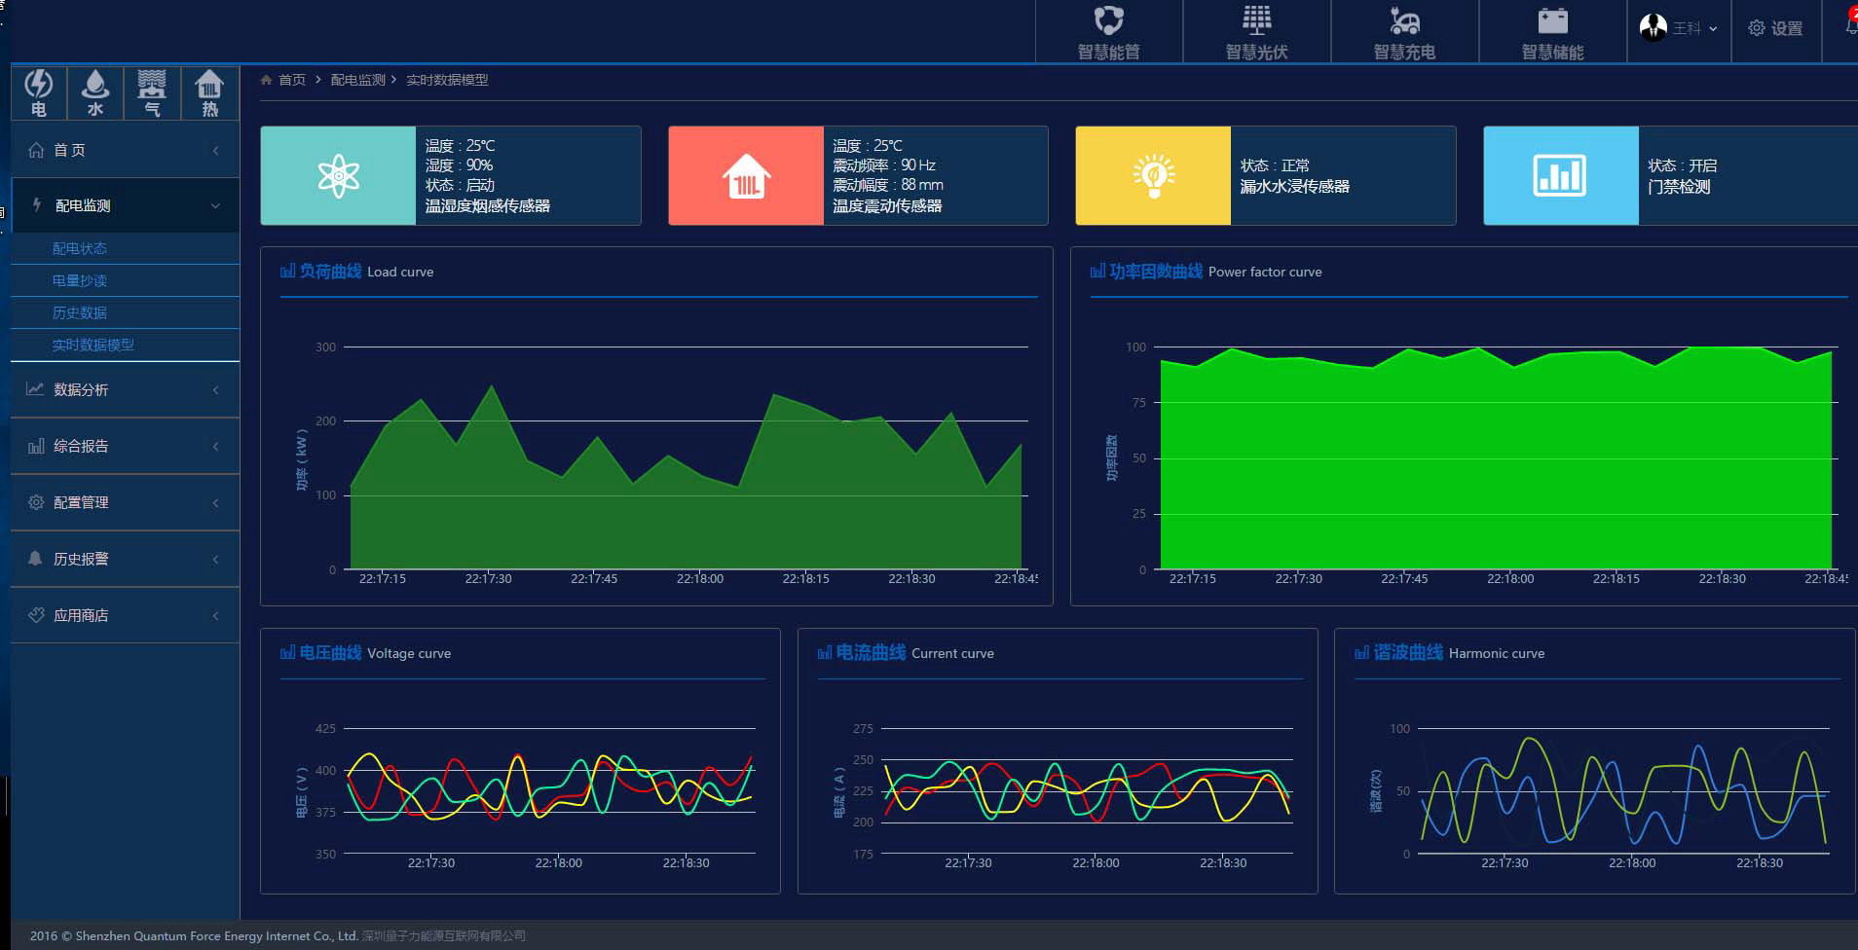
Task: Open the 智慧储能 energy storage module
Action: [x=1552, y=33]
